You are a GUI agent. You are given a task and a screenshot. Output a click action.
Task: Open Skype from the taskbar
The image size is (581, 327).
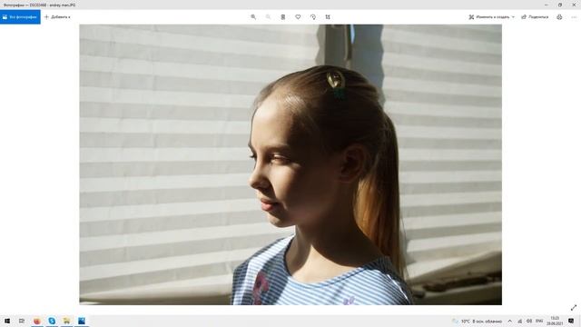coord(52,321)
